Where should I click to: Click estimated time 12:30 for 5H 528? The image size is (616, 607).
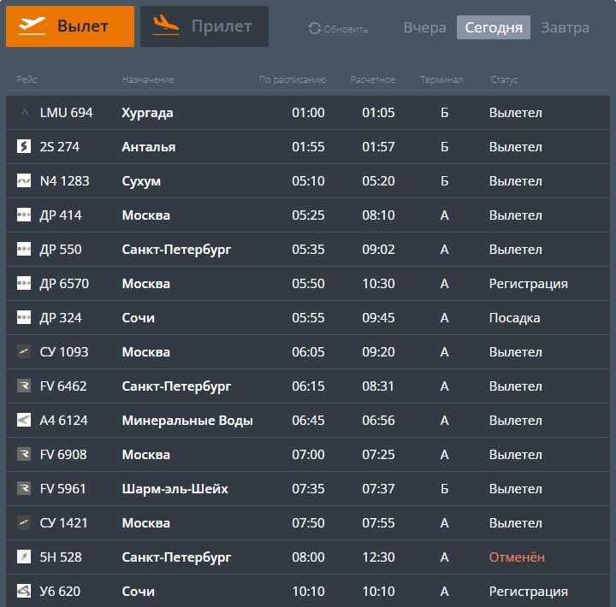click(x=378, y=557)
